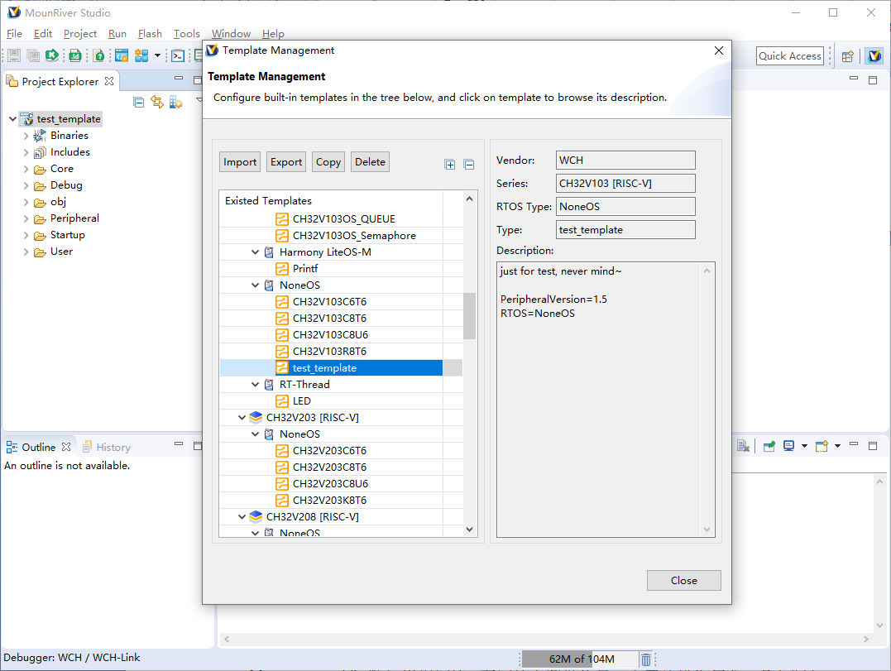Click the Vendor field showing WCH

tap(625, 161)
